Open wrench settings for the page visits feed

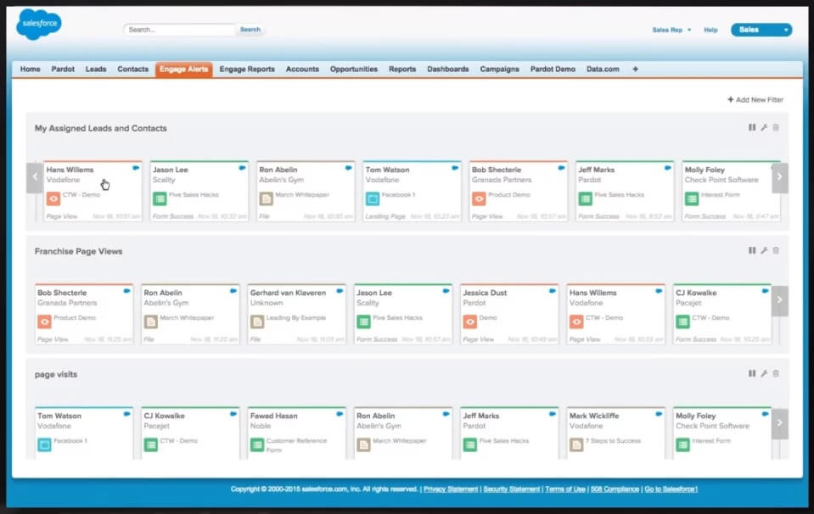(764, 373)
